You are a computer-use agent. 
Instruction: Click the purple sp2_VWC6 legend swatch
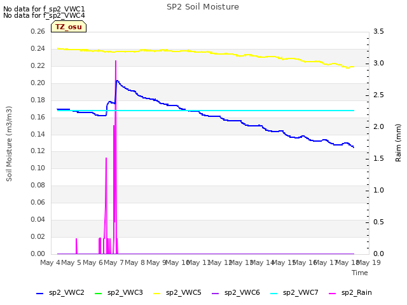(x=215, y=294)
